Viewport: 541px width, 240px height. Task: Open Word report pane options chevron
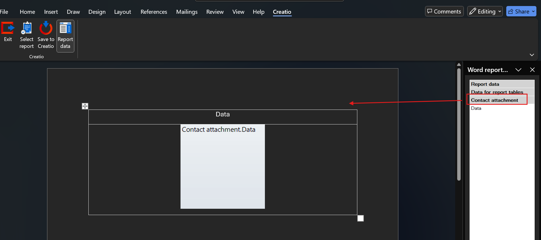click(518, 70)
